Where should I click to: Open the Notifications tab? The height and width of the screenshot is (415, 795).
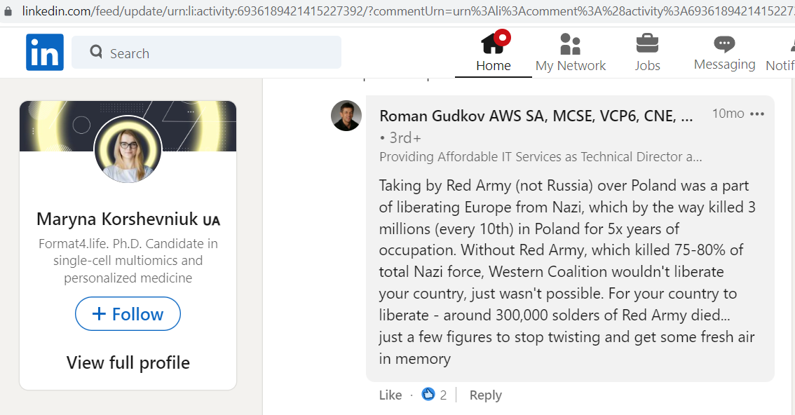[780, 53]
